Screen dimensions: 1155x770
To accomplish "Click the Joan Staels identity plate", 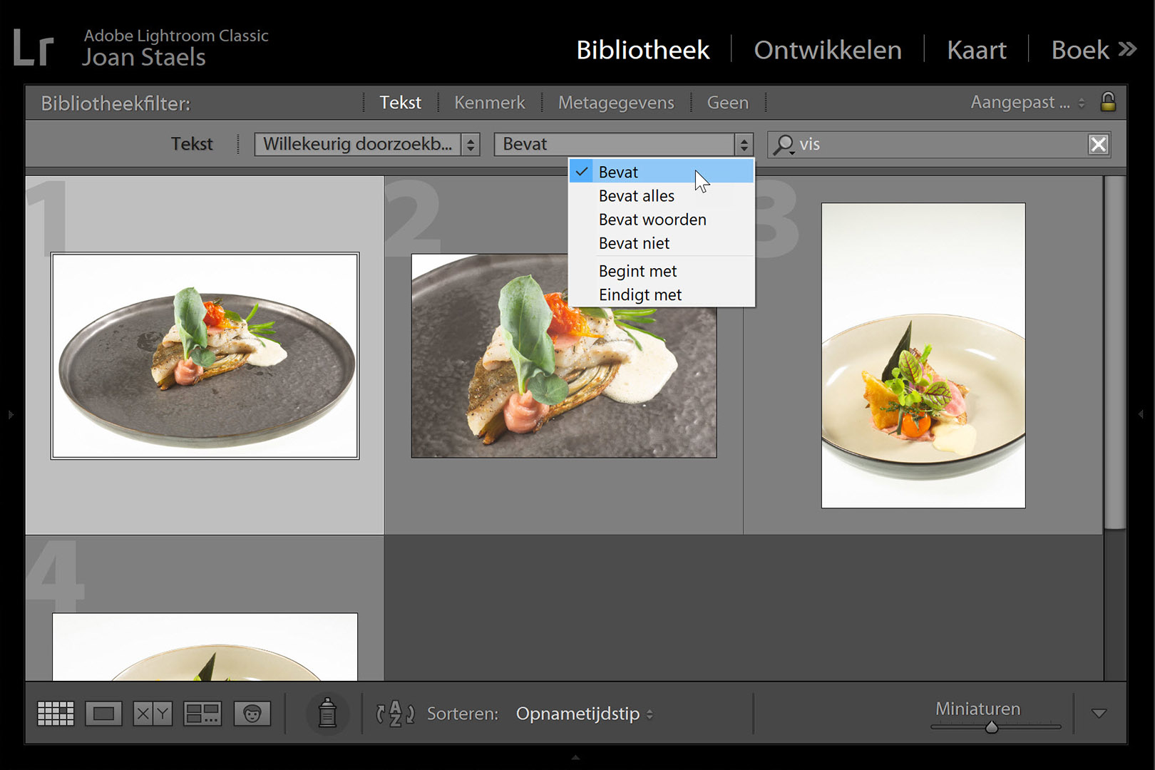I will point(144,58).
